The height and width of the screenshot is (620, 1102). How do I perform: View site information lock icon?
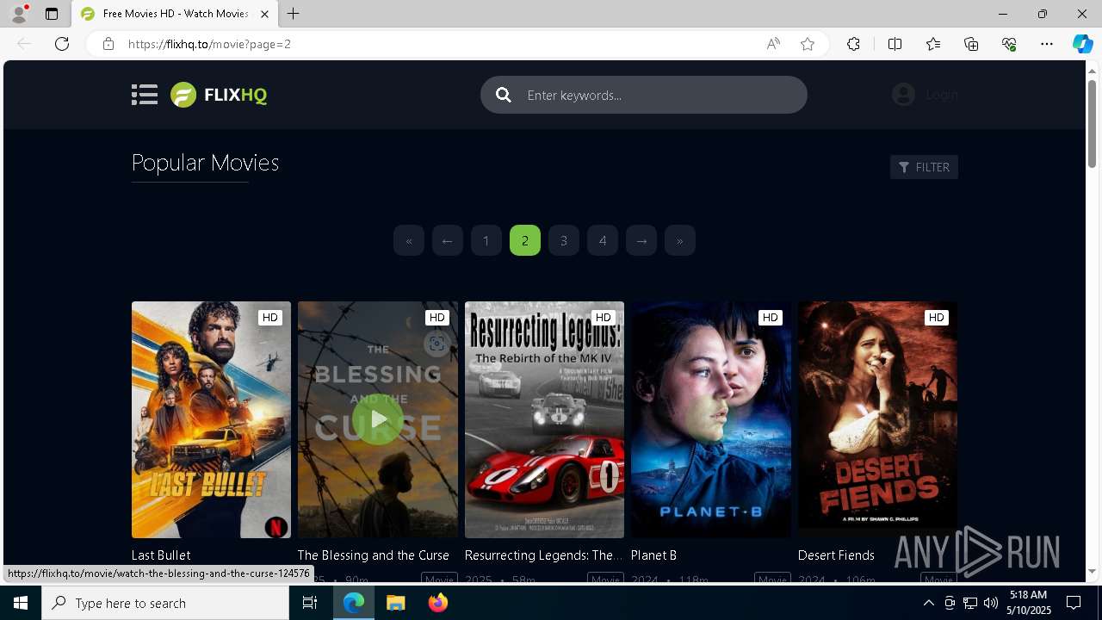coord(108,44)
